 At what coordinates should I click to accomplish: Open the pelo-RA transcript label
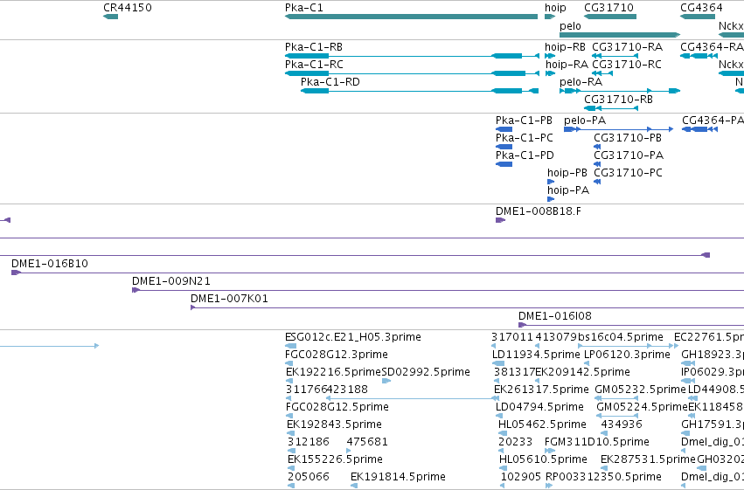click(581, 82)
